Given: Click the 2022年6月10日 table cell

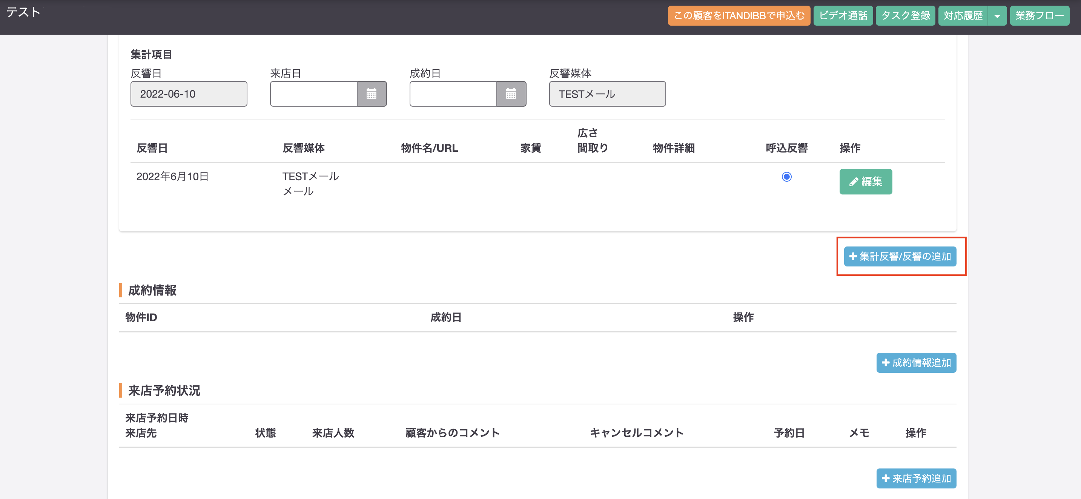Looking at the screenshot, I should point(172,176).
